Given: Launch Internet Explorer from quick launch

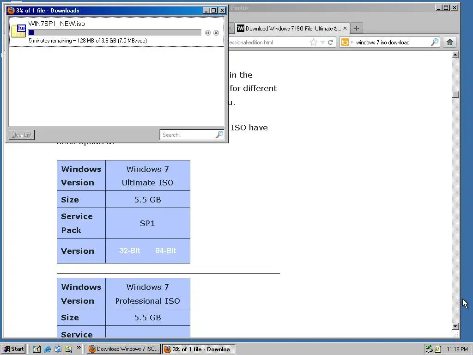Looking at the screenshot, I should (x=48, y=349).
